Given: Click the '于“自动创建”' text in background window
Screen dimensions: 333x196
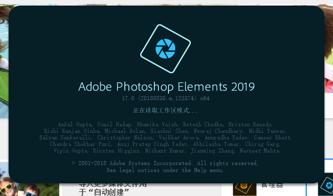Looking at the screenshot, I should [x=104, y=192].
